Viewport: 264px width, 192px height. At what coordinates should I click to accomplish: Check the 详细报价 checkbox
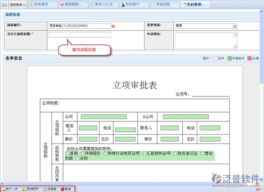click(x=82, y=153)
